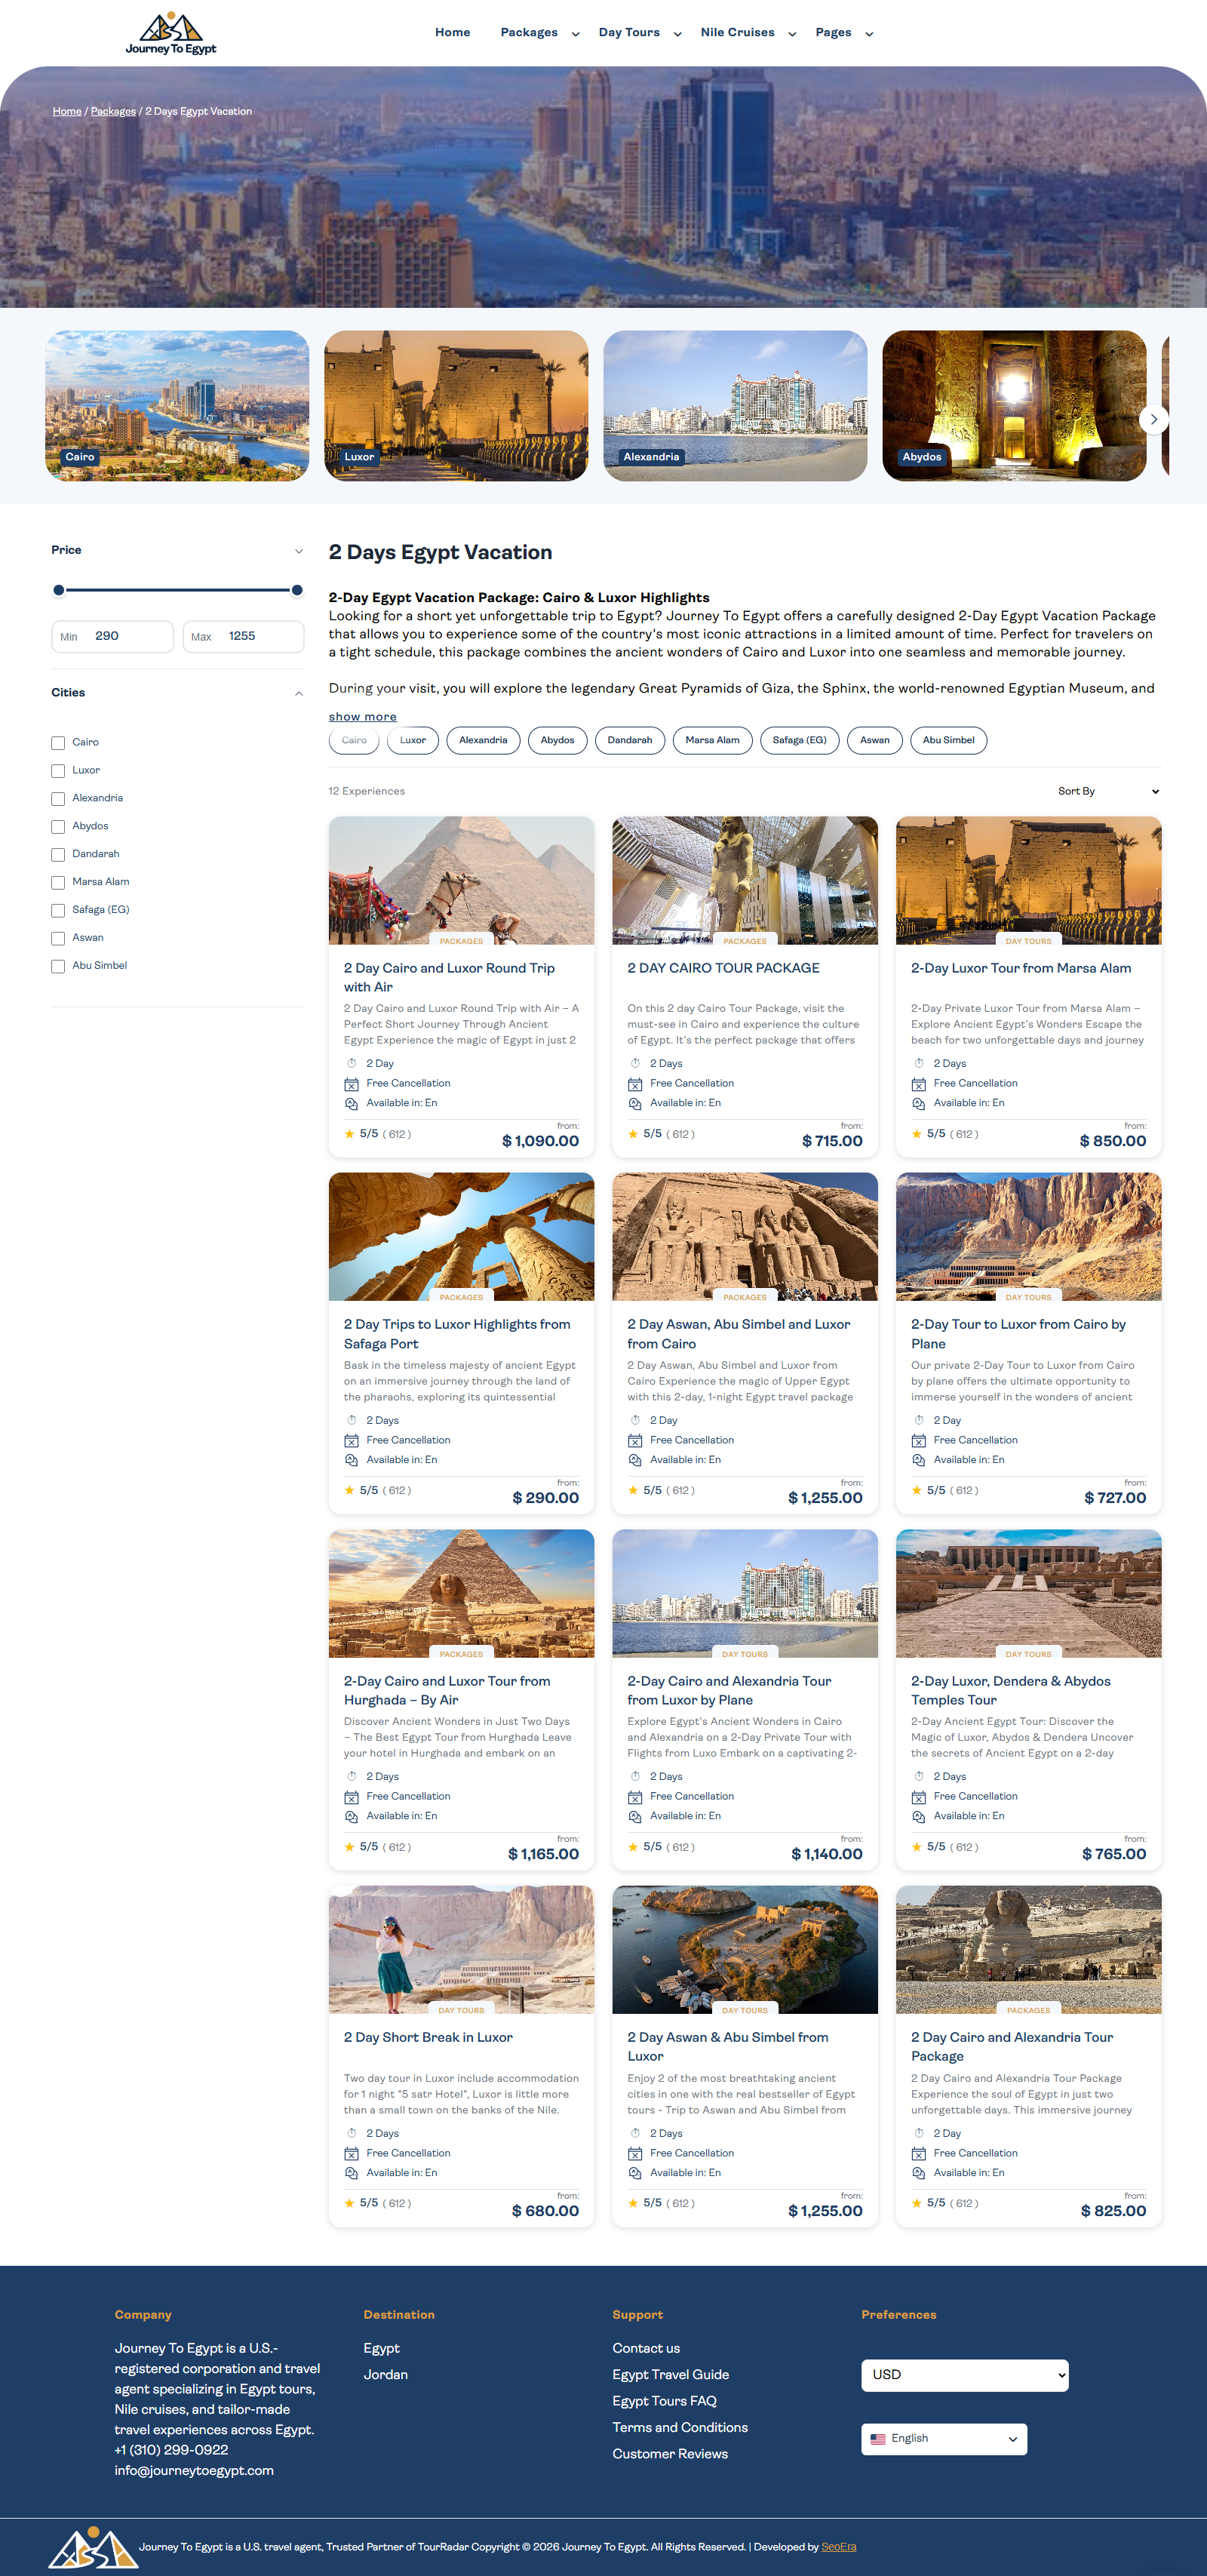Screen dimensions: 1207x2576
Task: Collapse the Price filter section
Action: tap(298, 551)
